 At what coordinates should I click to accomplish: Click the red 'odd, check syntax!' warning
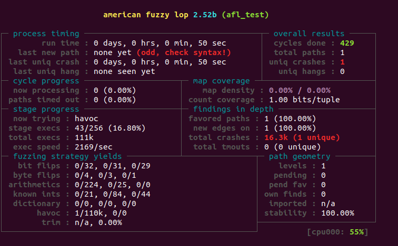(x=184, y=52)
